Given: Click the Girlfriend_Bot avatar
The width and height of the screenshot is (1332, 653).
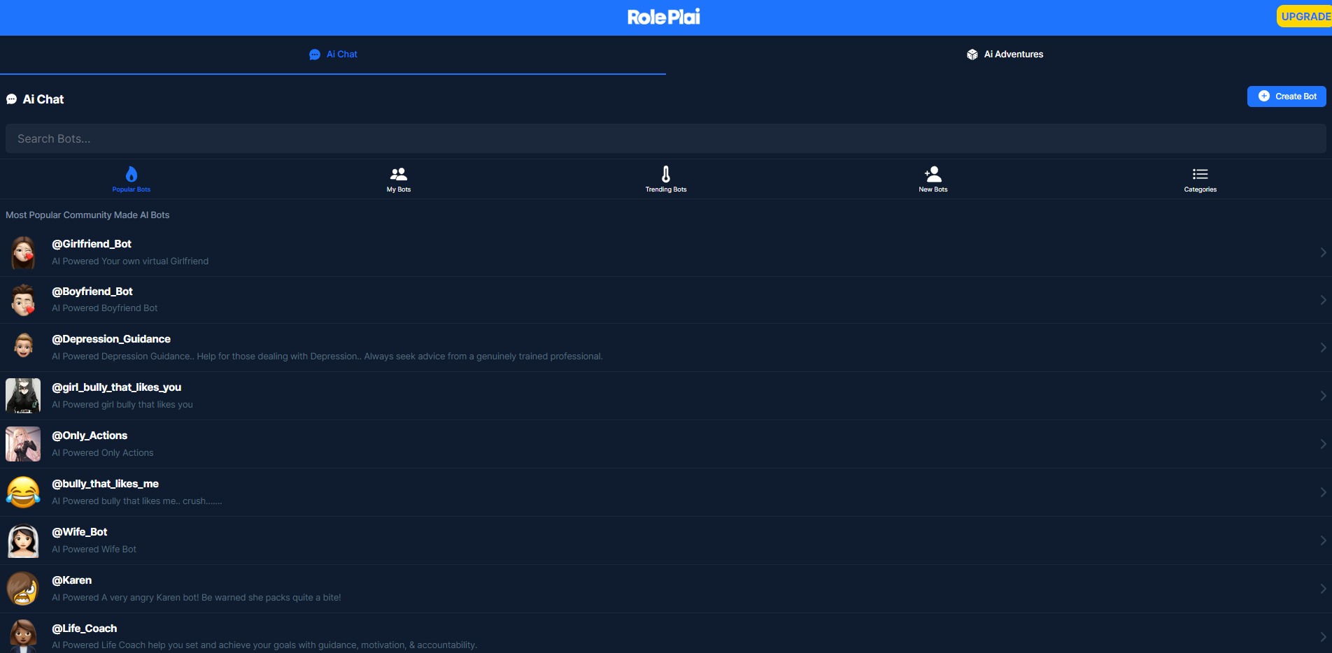Looking at the screenshot, I should pyautogui.click(x=23, y=252).
